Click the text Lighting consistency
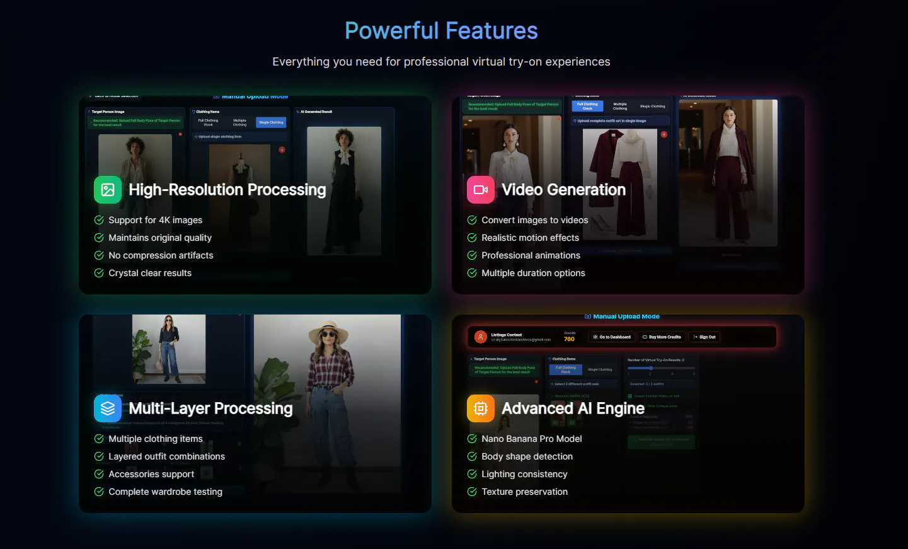The height and width of the screenshot is (549, 908). coord(525,474)
